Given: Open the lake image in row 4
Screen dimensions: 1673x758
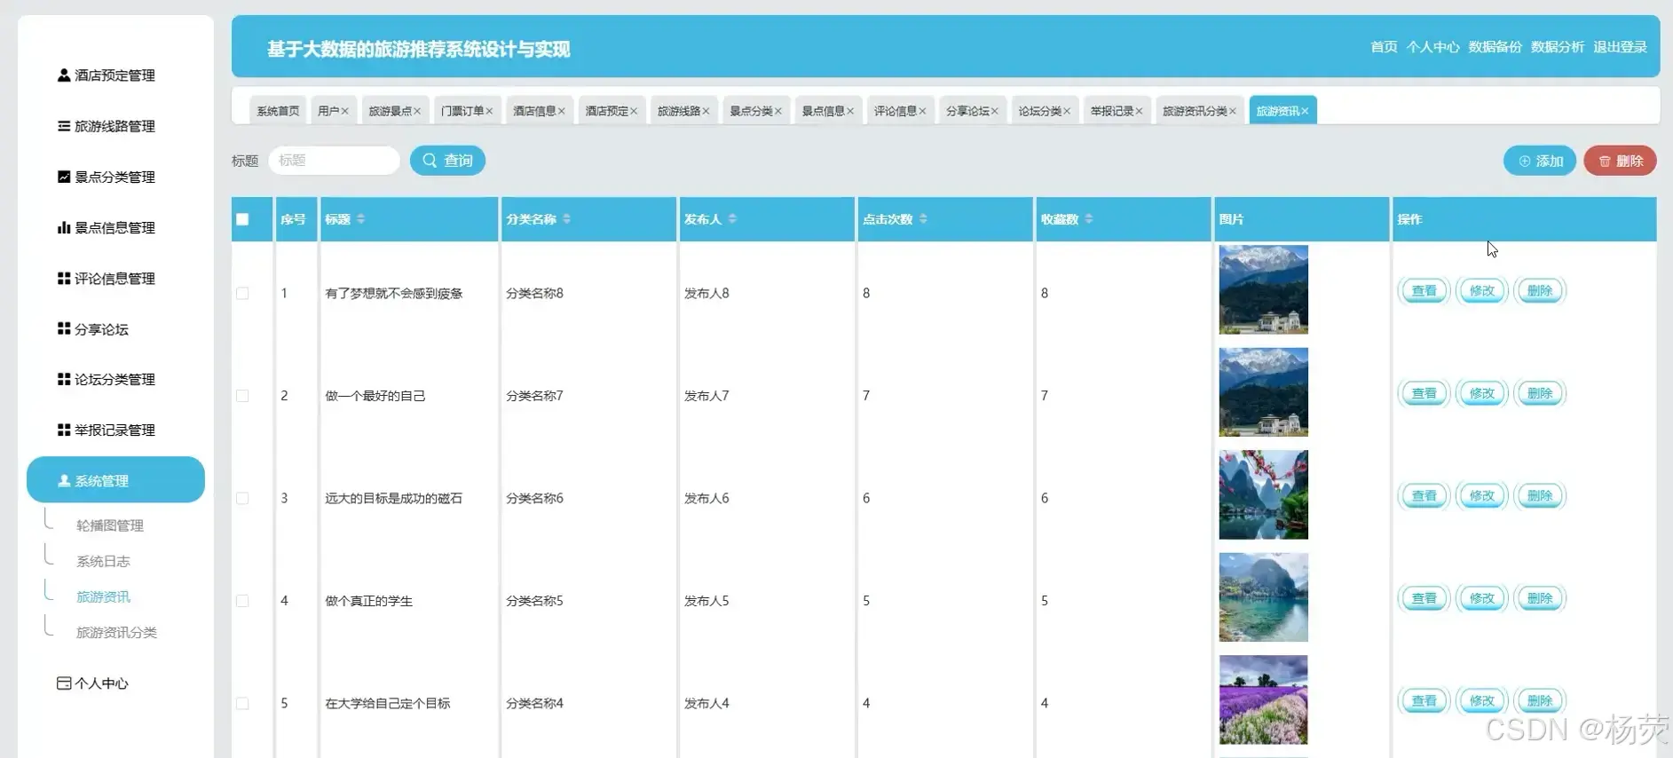Looking at the screenshot, I should pyautogui.click(x=1263, y=597).
